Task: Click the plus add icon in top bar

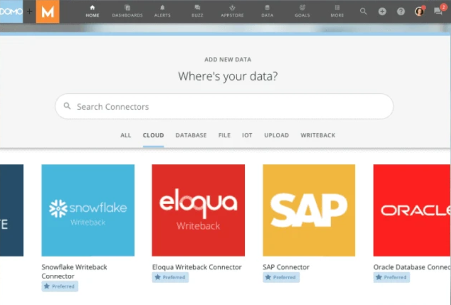Action: point(382,11)
